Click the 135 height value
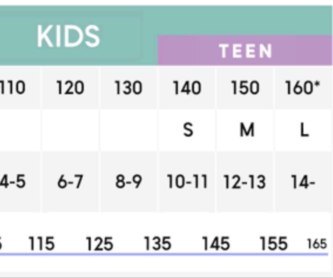 pos(157,244)
